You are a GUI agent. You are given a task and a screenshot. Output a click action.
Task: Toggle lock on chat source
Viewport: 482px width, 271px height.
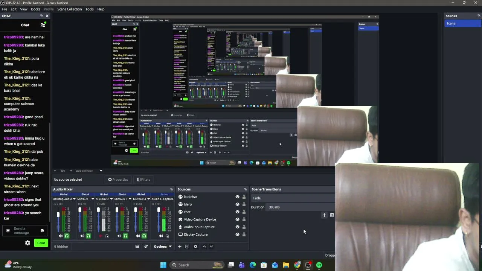[x=244, y=212]
